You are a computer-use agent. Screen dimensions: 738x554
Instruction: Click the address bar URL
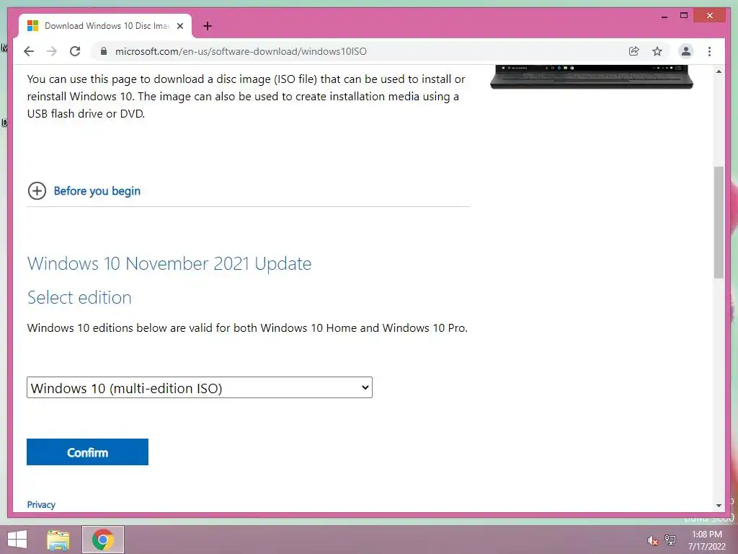click(241, 51)
